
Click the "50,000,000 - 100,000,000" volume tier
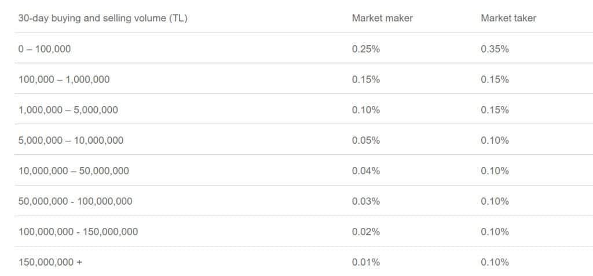[x=75, y=201]
